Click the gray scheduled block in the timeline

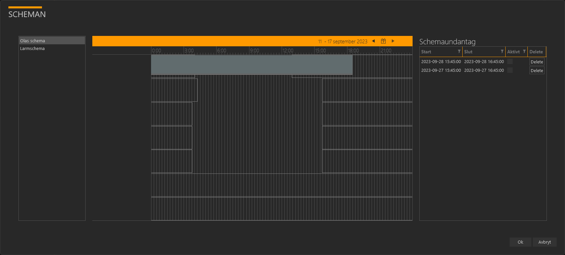(x=252, y=64)
